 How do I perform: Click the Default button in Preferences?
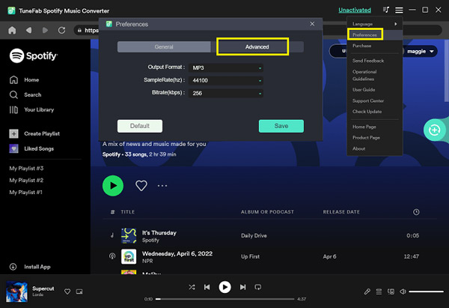140,126
